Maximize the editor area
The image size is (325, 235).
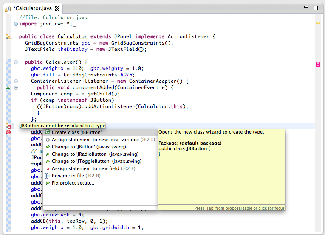tap(316, 8)
